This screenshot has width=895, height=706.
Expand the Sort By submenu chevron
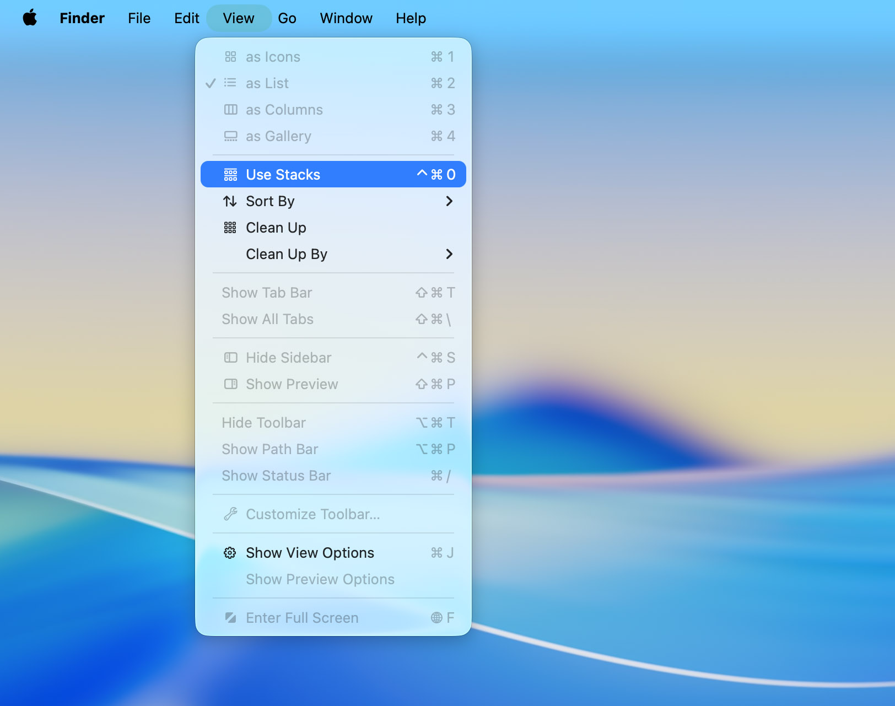pyautogui.click(x=449, y=201)
